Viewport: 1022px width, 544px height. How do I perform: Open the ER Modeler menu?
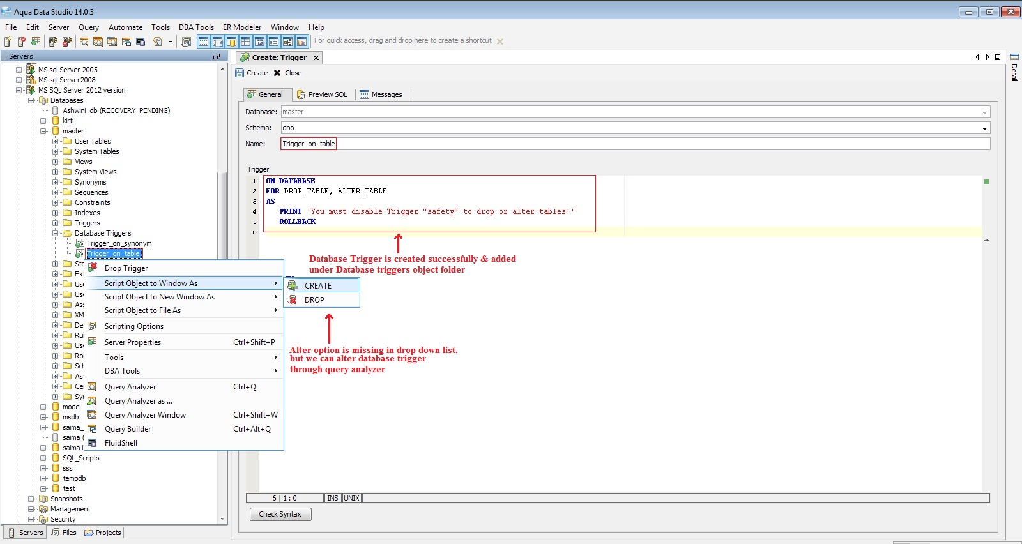pos(242,27)
